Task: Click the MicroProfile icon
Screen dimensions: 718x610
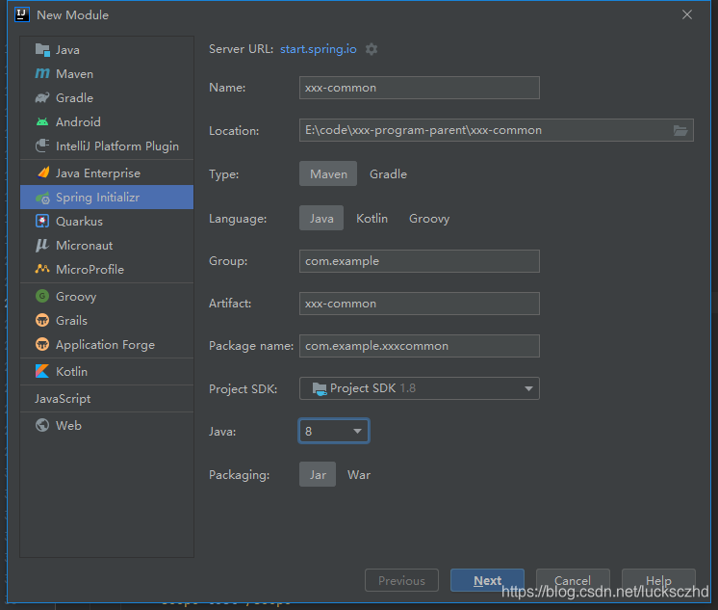Action: 42,269
